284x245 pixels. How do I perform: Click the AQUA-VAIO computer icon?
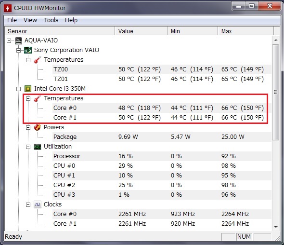pyautogui.click(x=18, y=41)
